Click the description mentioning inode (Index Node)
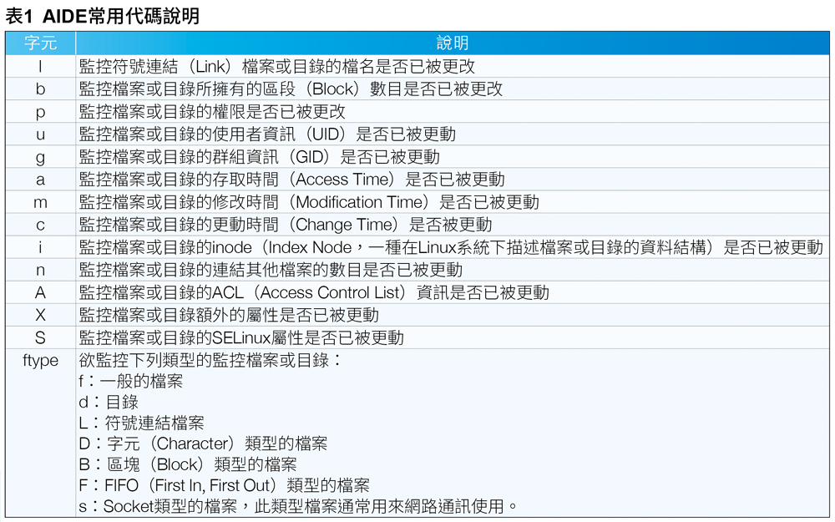835x522 pixels. click(x=451, y=248)
